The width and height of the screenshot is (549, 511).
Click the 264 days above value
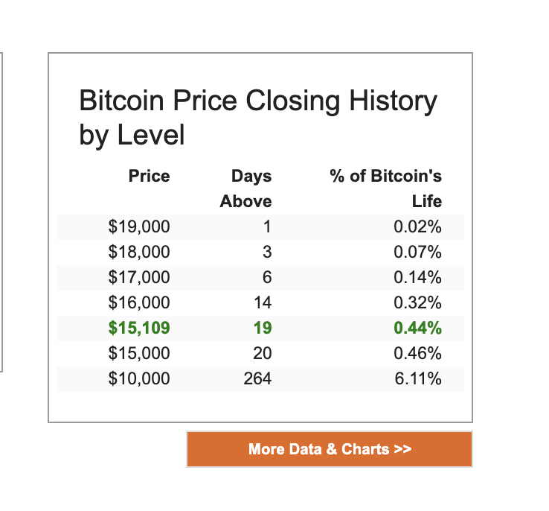tap(257, 378)
